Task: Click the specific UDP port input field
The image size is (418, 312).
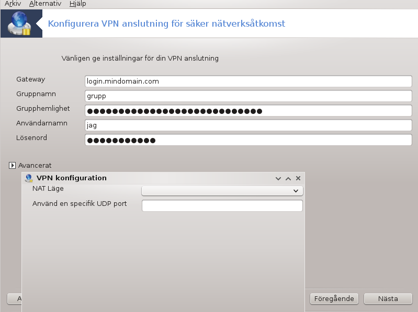Action: 222,206
